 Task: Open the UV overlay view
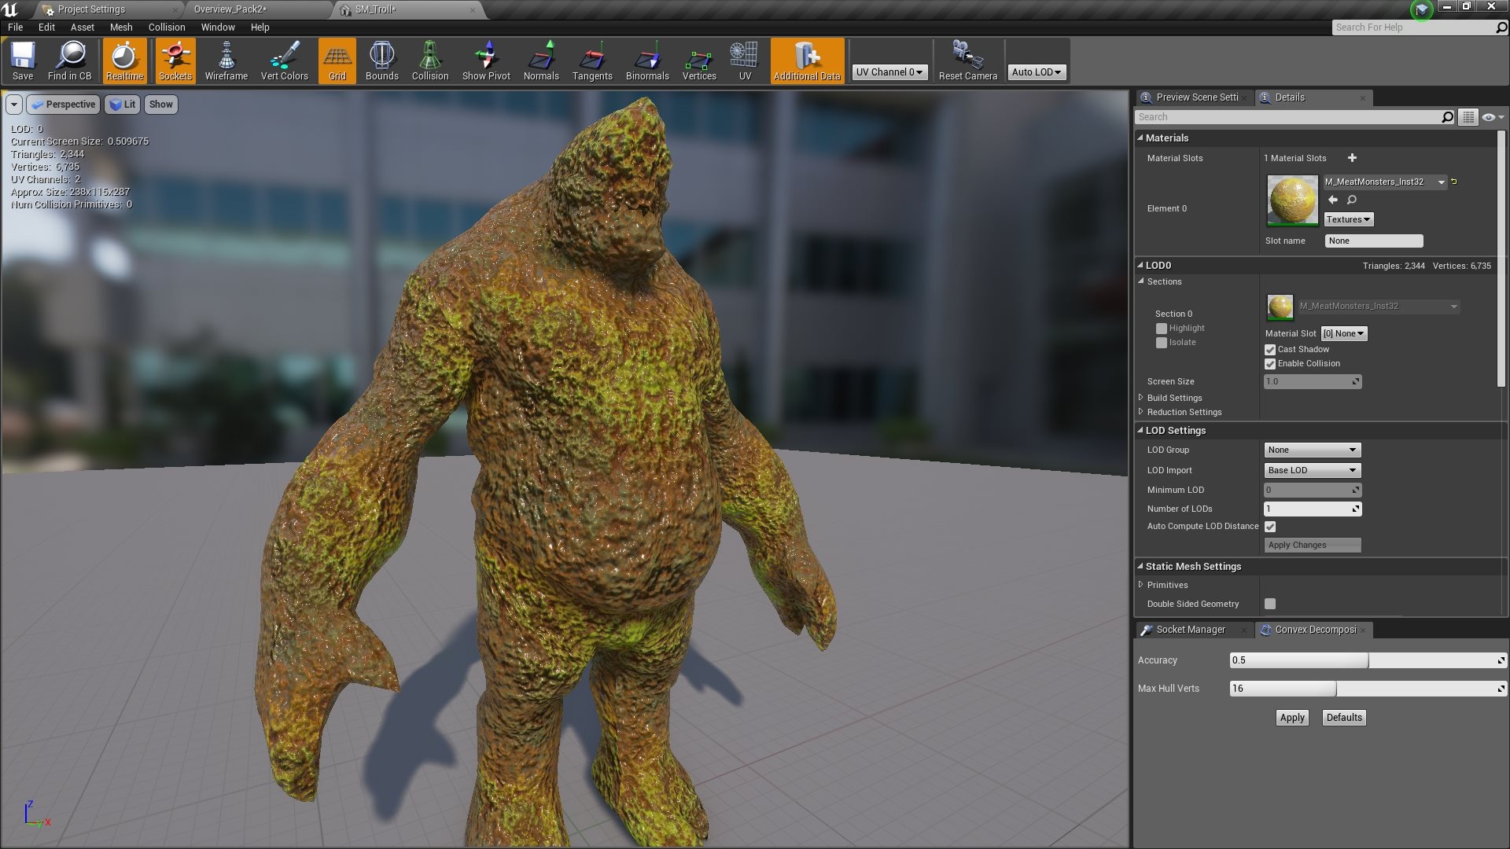(x=744, y=61)
